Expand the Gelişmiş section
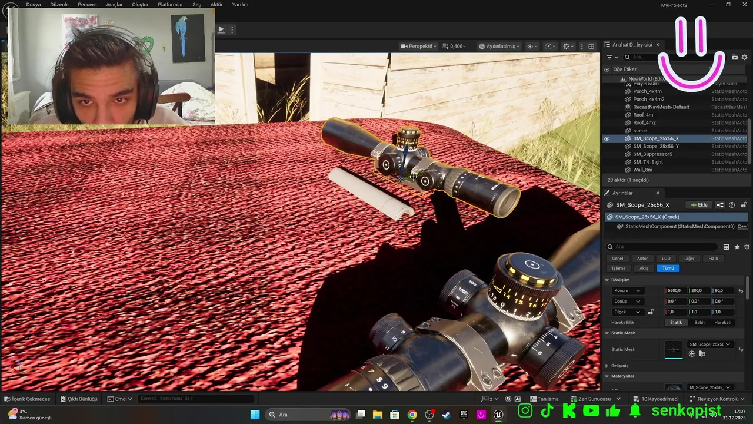Screen dimensions: 753x424 (x=607, y=366)
